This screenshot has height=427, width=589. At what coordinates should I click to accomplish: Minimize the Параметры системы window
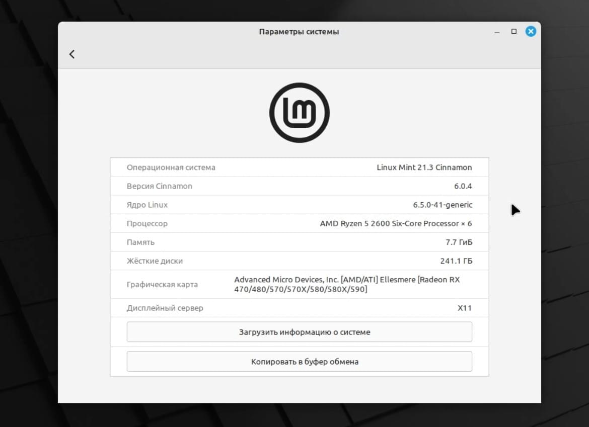click(497, 32)
